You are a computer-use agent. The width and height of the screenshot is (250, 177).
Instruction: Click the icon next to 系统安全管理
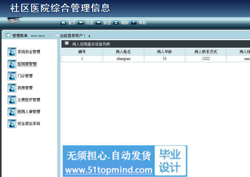(x=12, y=52)
